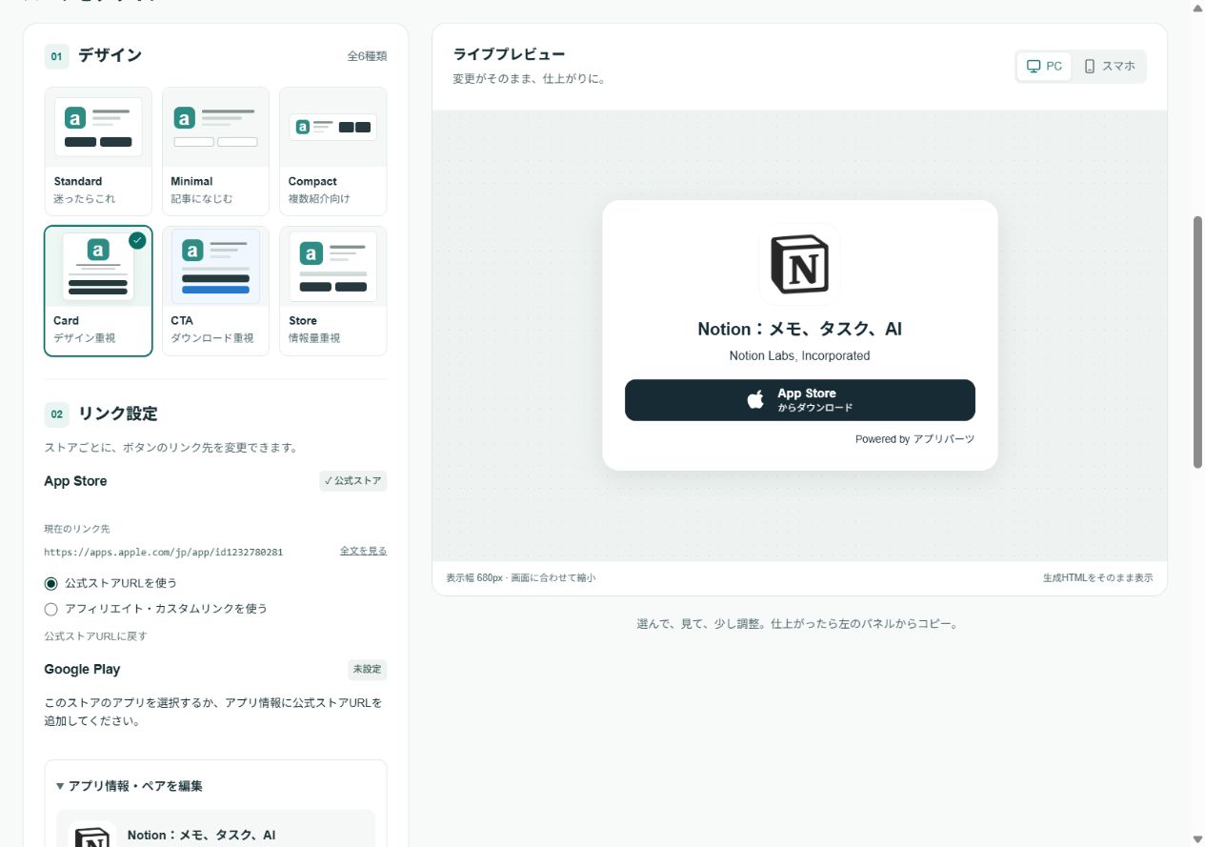Viewport: 1205px width, 847px height.
Task: Select 公式ストアURLを使う radio option
Action: click(x=110, y=583)
